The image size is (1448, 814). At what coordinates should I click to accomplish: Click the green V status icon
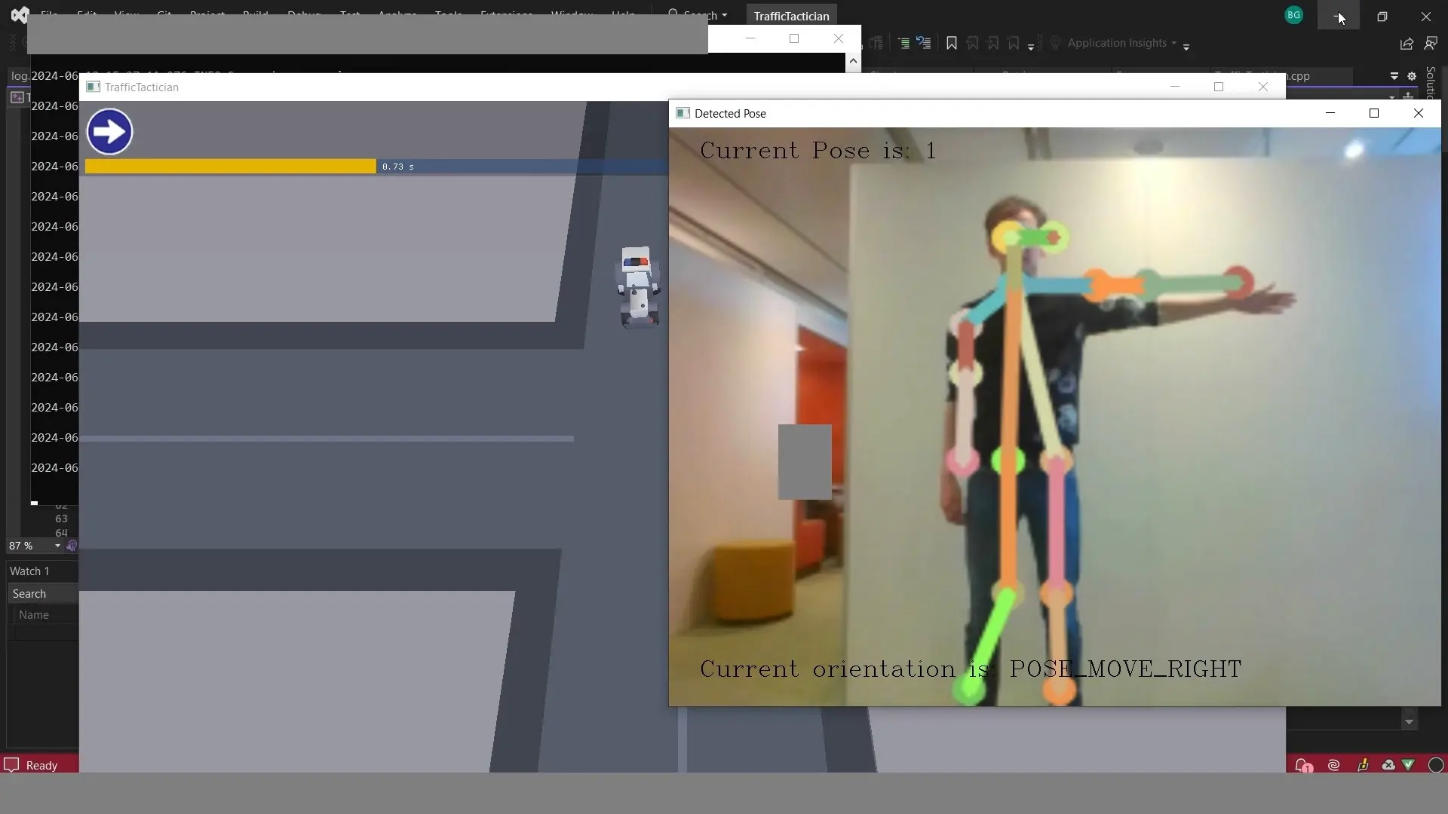pos(1408,765)
